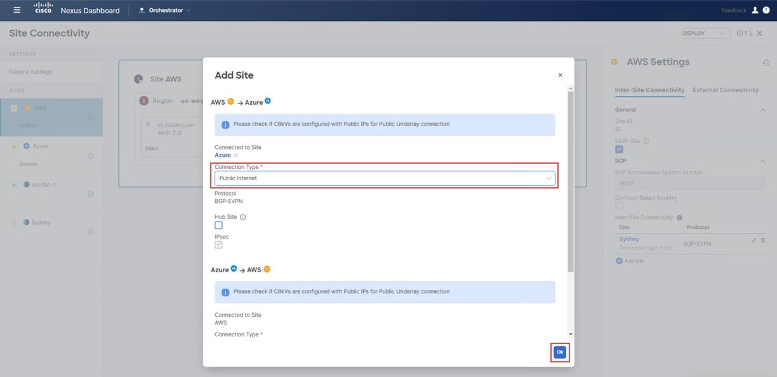777x377 pixels.
Task: Remove Azure from Connected to Site
Action: pos(236,155)
